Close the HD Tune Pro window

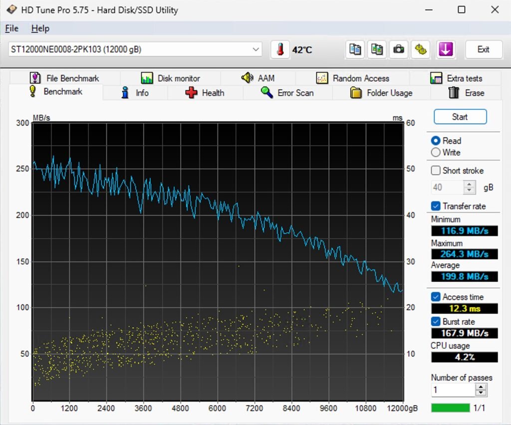[x=495, y=10]
